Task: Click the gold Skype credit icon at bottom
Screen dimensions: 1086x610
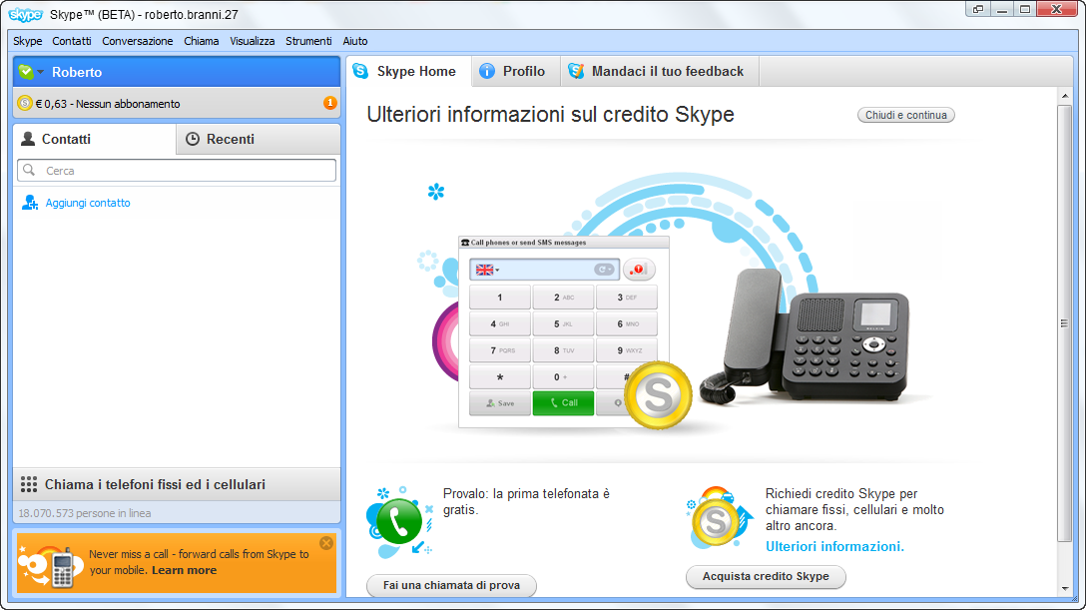Action: pyautogui.click(x=716, y=521)
